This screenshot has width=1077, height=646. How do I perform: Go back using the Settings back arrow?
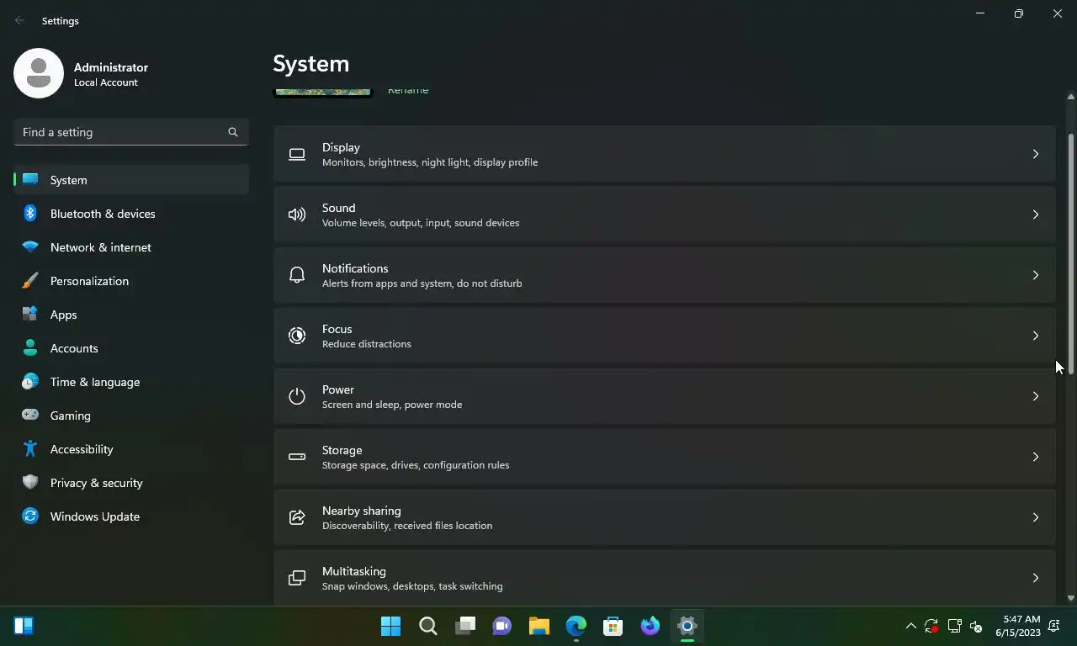[x=20, y=20]
